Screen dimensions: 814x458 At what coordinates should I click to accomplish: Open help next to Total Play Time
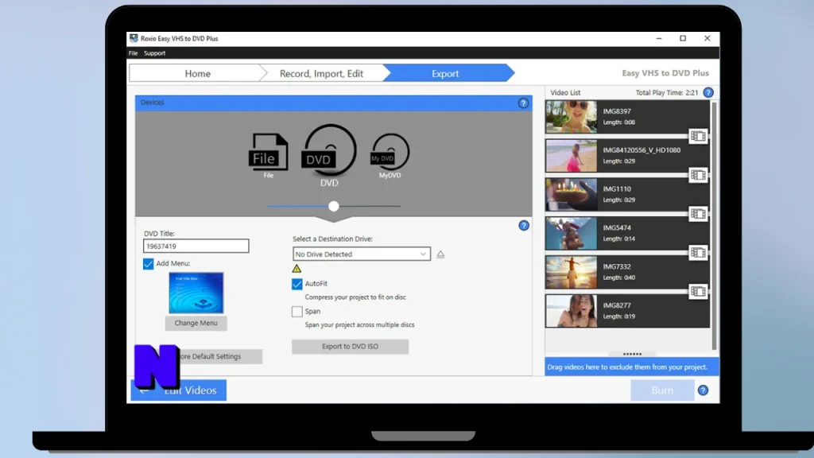click(x=708, y=92)
